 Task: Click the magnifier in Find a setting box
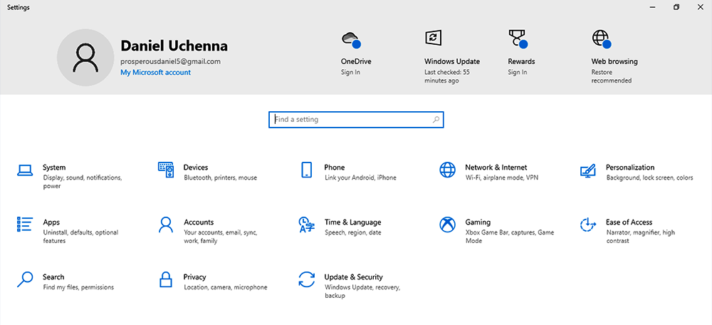[x=436, y=120]
